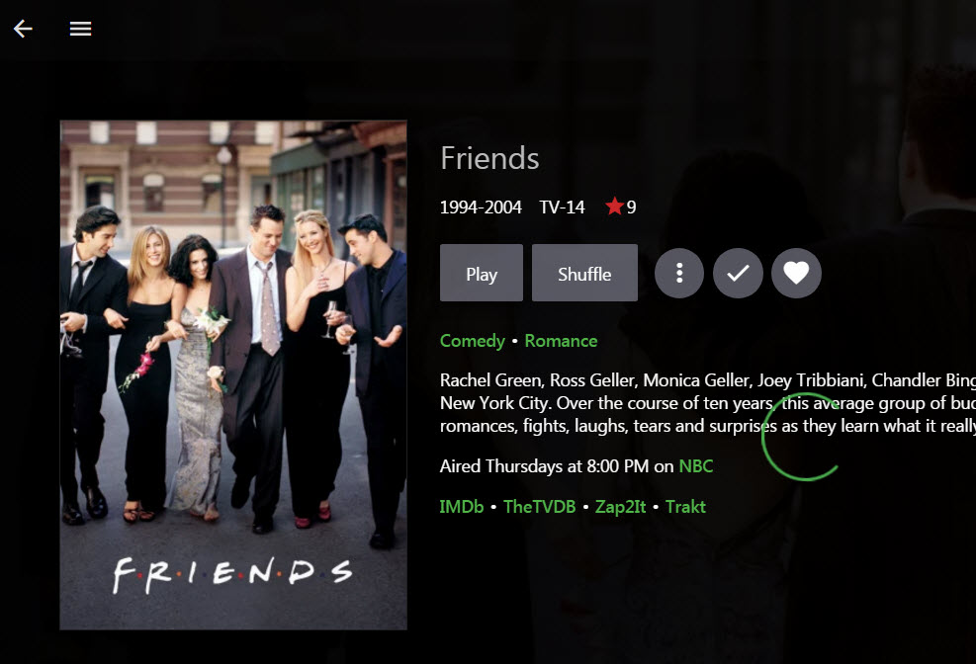Play the Friends series
976x664 pixels.
[482, 273]
